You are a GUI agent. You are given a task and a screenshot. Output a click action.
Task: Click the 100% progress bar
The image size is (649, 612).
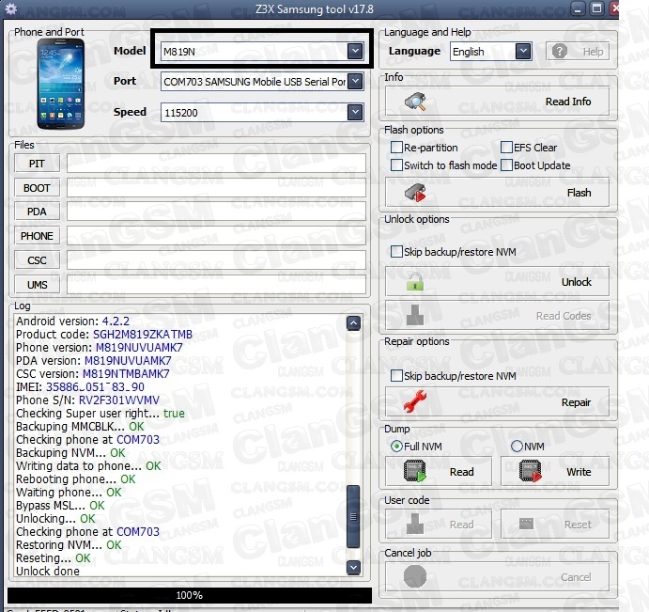tap(190, 595)
